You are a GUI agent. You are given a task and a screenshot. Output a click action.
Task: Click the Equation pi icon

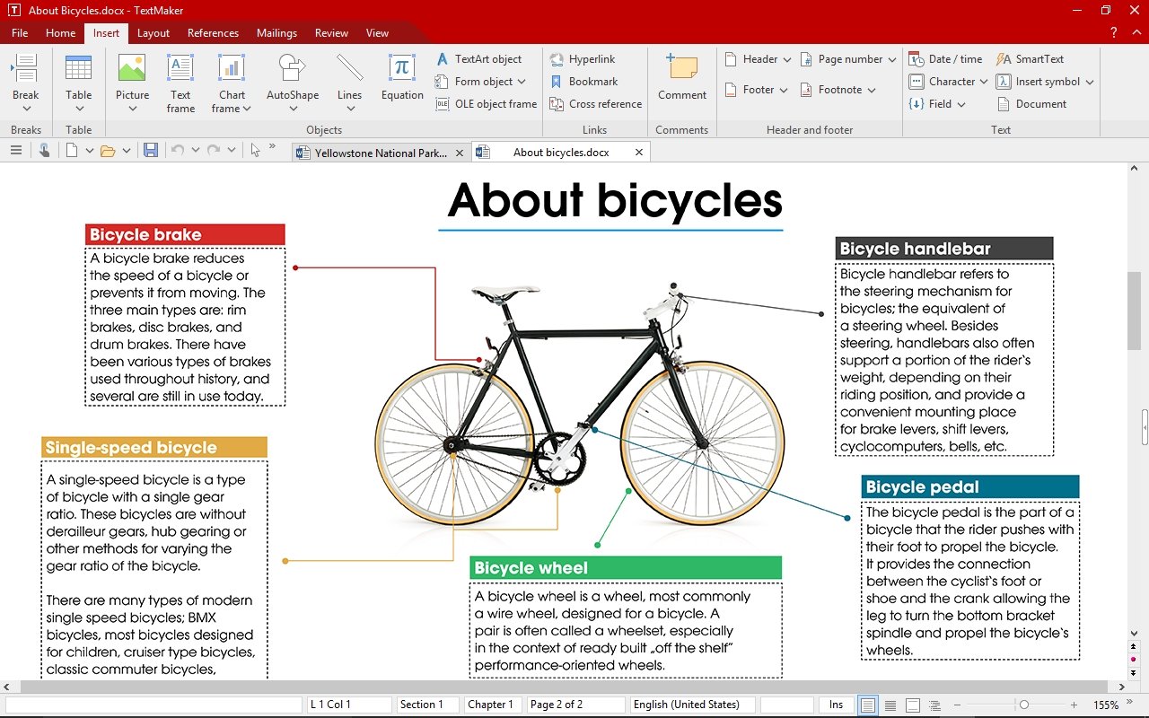pos(401,68)
